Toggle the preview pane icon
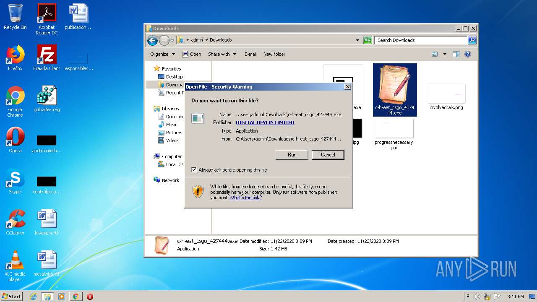The width and height of the screenshot is (537, 302). coord(456,54)
